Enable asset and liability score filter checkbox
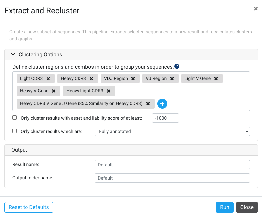This screenshot has height=217, width=262. pyautogui.click(x=14, y=118)
